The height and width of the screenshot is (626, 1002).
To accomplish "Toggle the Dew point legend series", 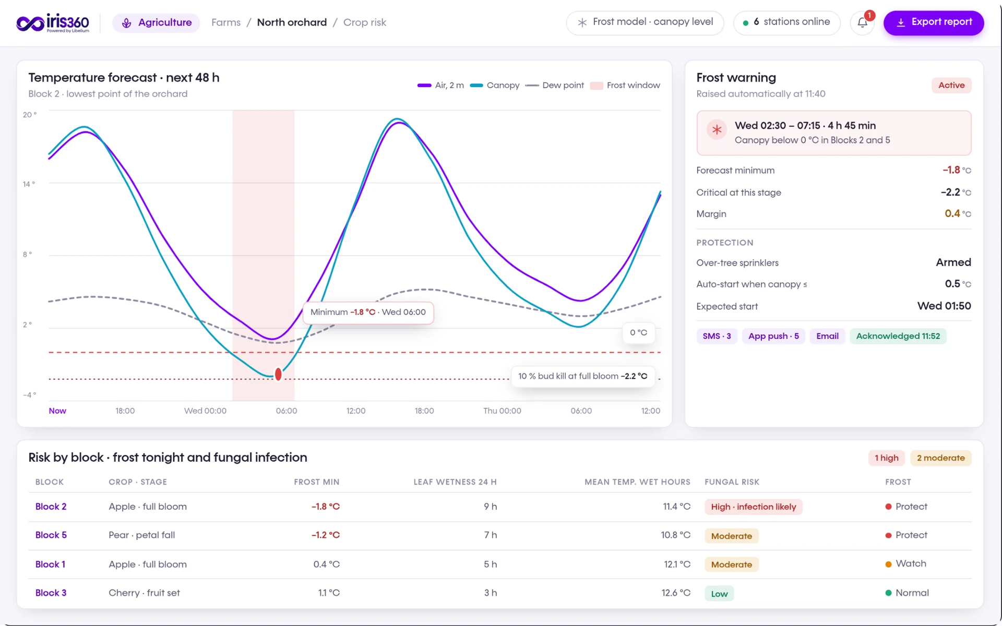I will (555, 85).
